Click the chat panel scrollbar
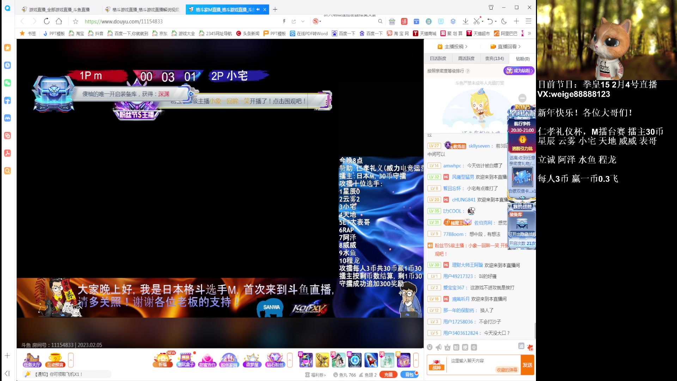Viewport: 677px width, 381px height. [x=535, y=330]
